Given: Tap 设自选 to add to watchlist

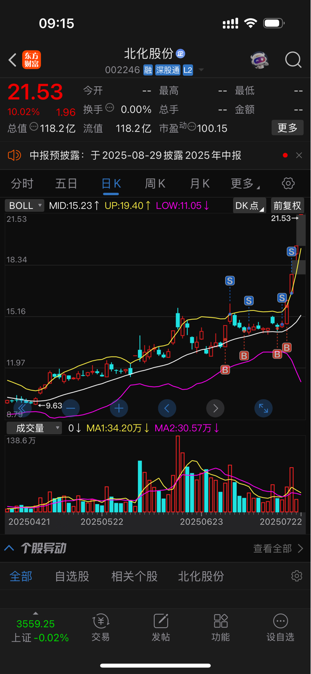Looking at the screenshot, I should [x=280, y=628].
